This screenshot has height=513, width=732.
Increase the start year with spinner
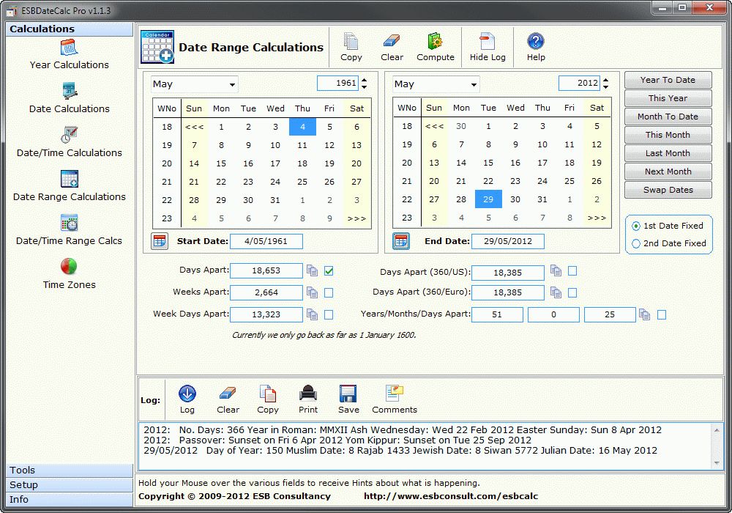pos(364,80)
